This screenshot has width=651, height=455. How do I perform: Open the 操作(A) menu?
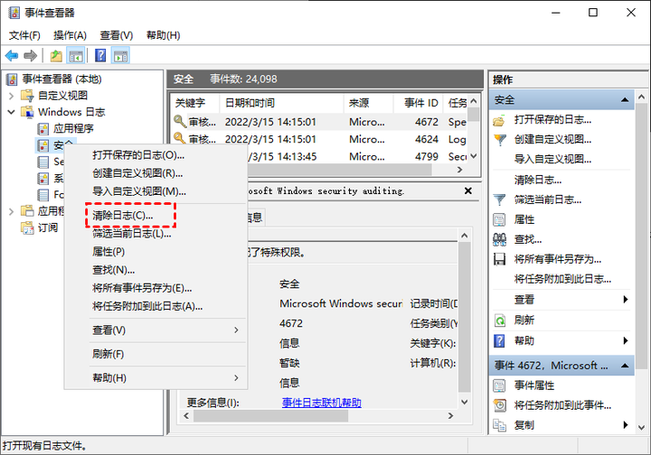pos(70,35)
